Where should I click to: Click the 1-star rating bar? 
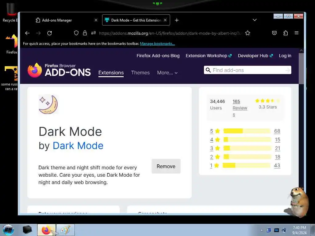click(x=247, y=166)
